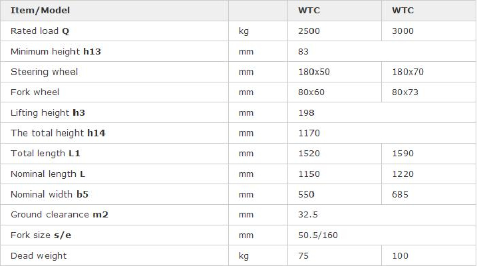This screenshot has width=477, height=266.
Task: Select the 685 nominal width value
Action: click(x=400, y=194)
